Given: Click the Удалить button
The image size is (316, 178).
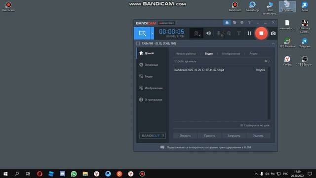Looking at the screenshot, I should click(x=258, y=136).
